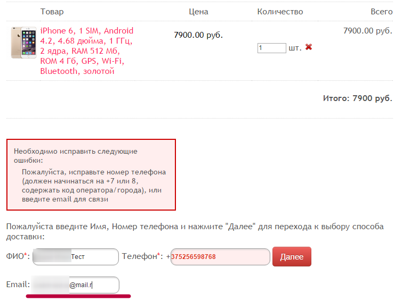The image size is (394, 301).
Task: Click the ФИО field label
Action: tap(17, 257)
